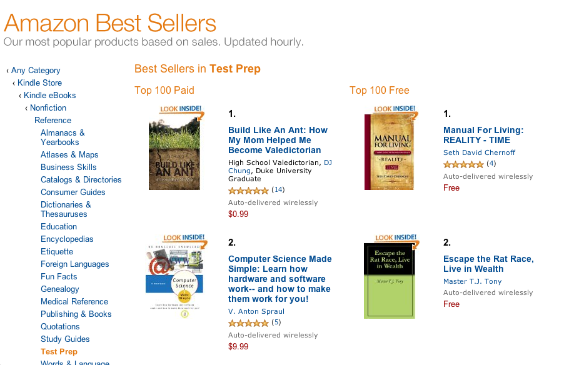Open author link V. Anton Spraul
The image size is (579, 365).
pyautogui.click(x=256, y=311)
